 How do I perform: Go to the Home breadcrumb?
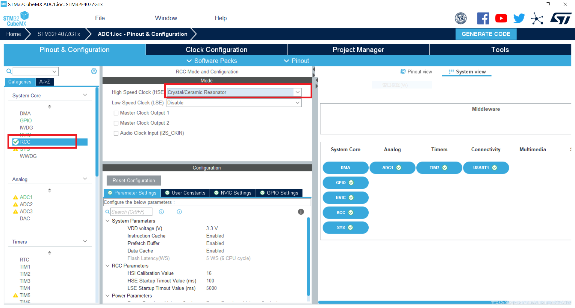pos(13,34)
